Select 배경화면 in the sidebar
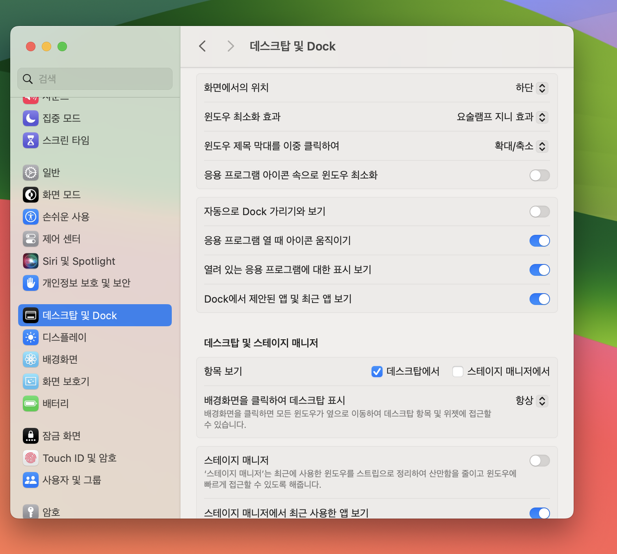The image size is (617, 554). 95,359
